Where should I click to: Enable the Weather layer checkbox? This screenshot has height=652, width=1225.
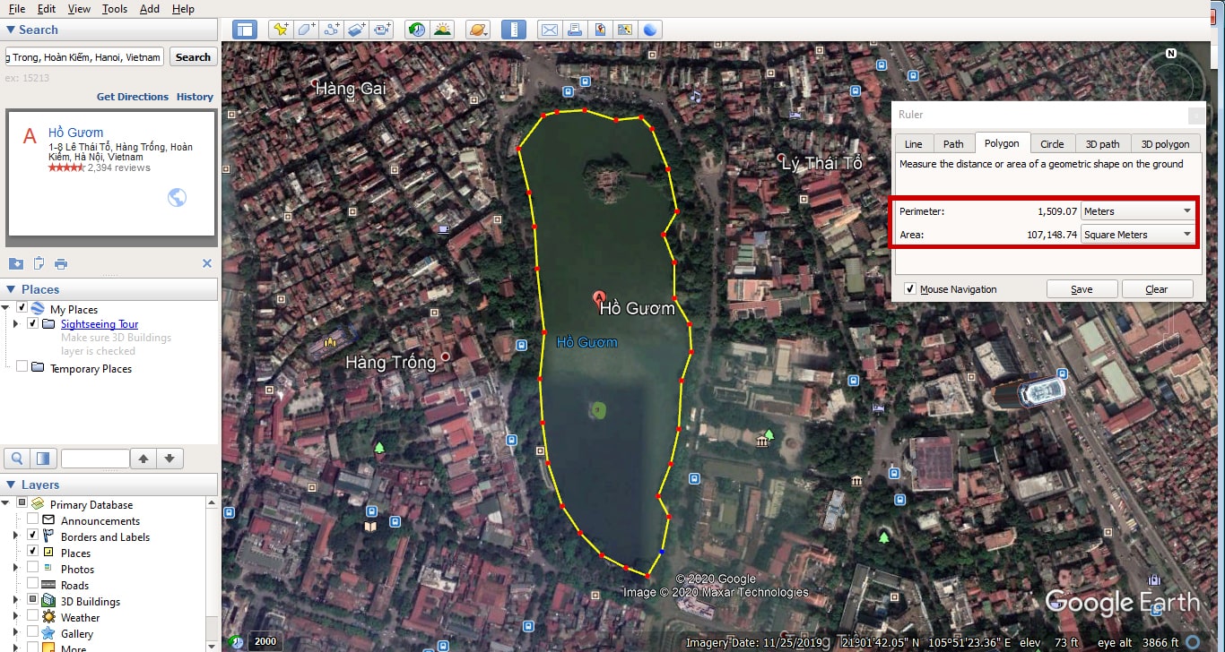point(33,615)
